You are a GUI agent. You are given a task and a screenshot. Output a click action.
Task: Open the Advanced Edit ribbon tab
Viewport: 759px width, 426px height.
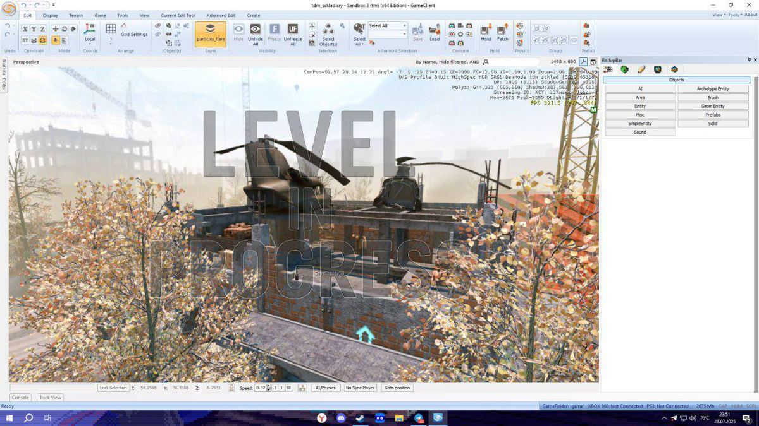(x=221, y=15)
